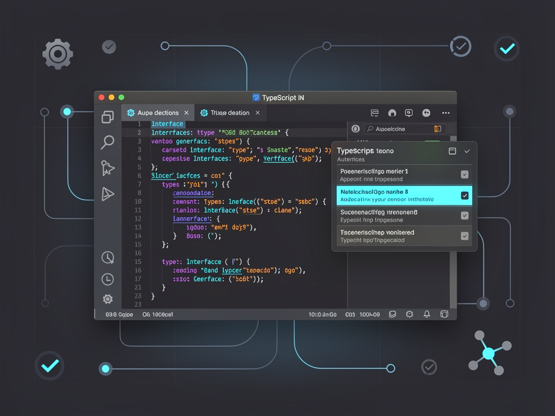Click the gear icon on Triuae deation tab
Screen dimensions: 555x416
[204, 113]
